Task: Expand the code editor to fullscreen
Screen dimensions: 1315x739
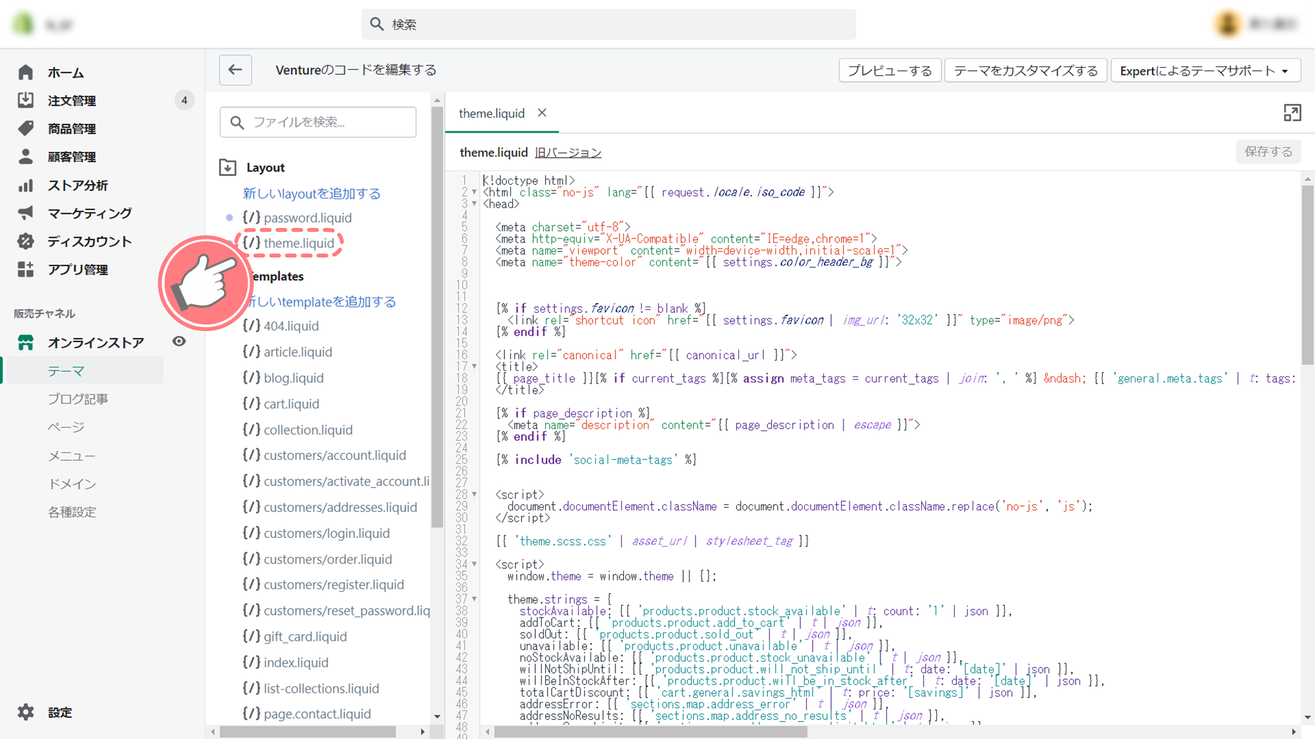Action: pyautogui.click(x=1292, y=113)
